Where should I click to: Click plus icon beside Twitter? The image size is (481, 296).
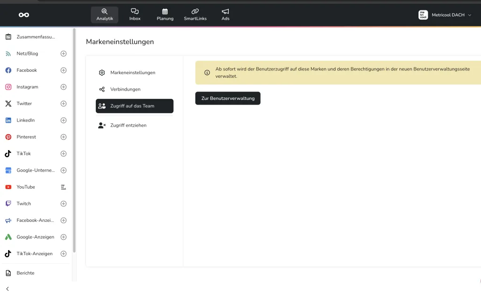coord(63,104)
